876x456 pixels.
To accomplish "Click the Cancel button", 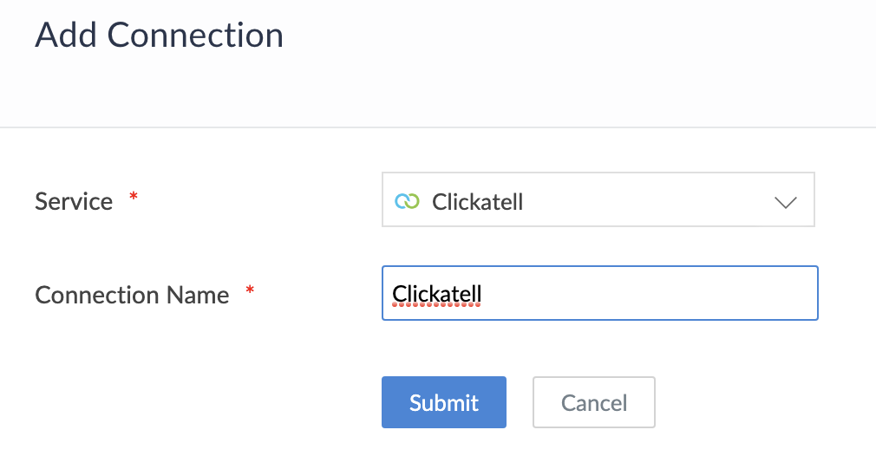I will tap(594, 402).
